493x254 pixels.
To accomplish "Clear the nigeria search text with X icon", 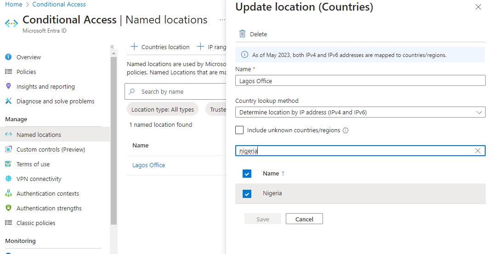I will click(478, 151).
